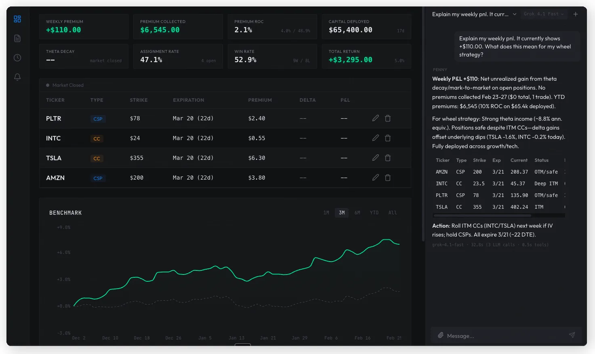
Task: Open the Dashboard grid view in sidebar
Action: point(17,19)
